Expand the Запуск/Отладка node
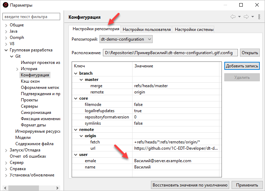Image resolution: width=265 pixels, height=191 pixels. coord(6,150)
